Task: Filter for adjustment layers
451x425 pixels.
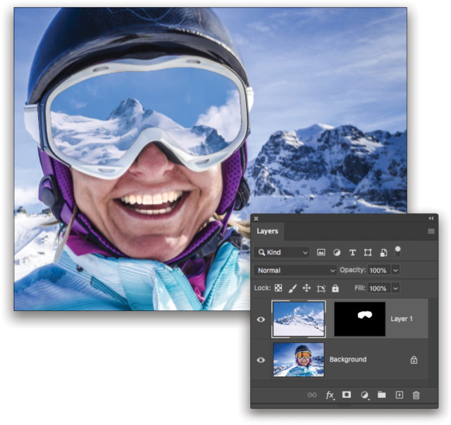Action: pos(337,252)
